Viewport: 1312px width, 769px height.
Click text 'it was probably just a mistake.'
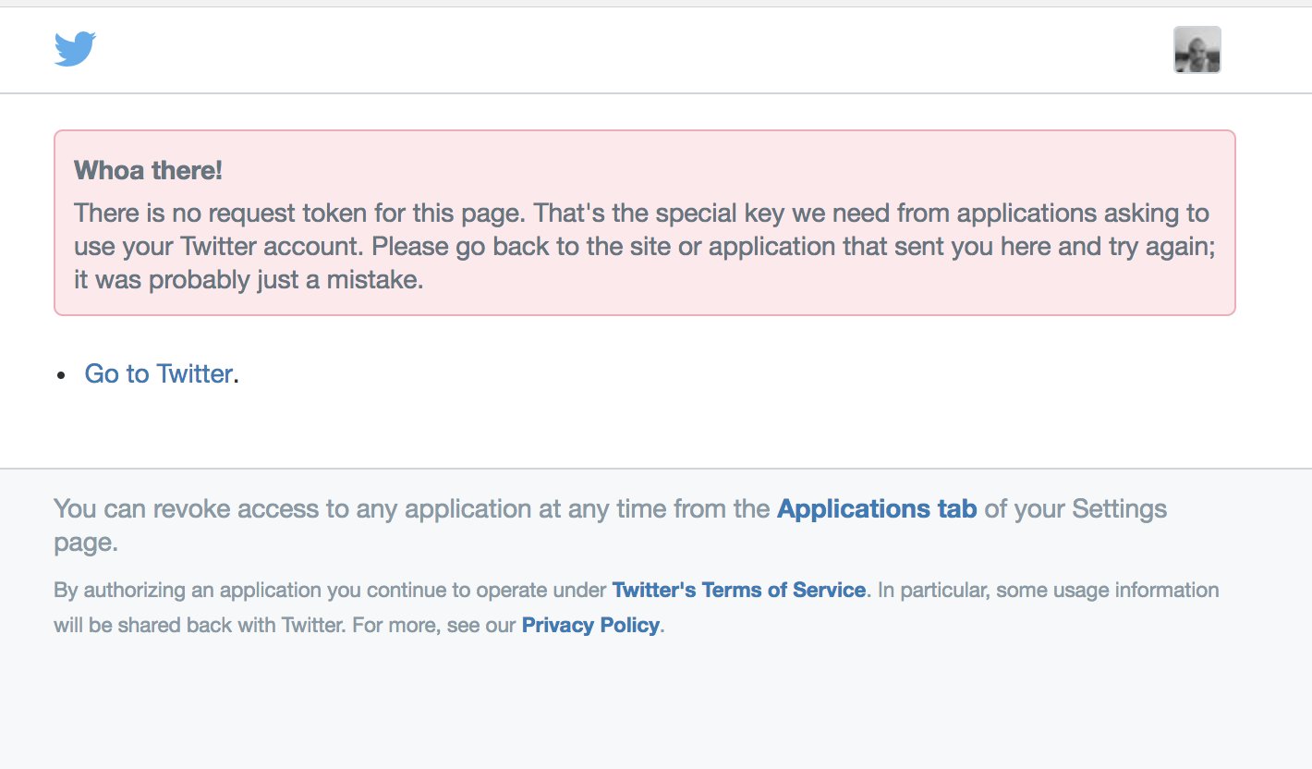[x=249, y=280]
